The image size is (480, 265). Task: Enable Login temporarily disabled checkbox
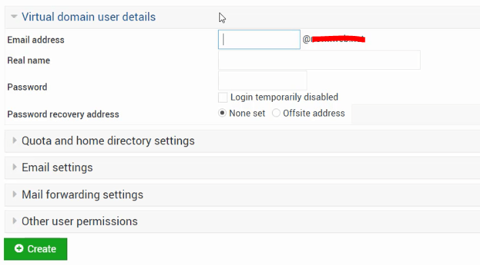pyautogui.click(x=223, y=97)
